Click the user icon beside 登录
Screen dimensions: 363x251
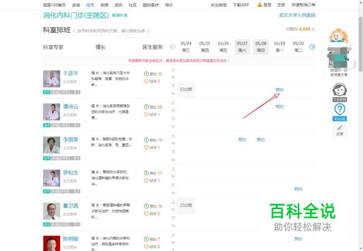click(x=260, y=4)
